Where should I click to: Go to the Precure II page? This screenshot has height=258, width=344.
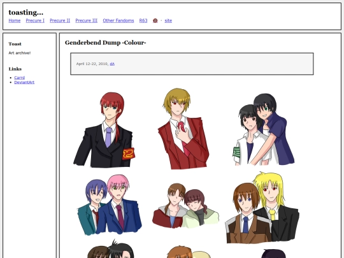(x=60, y=20)
